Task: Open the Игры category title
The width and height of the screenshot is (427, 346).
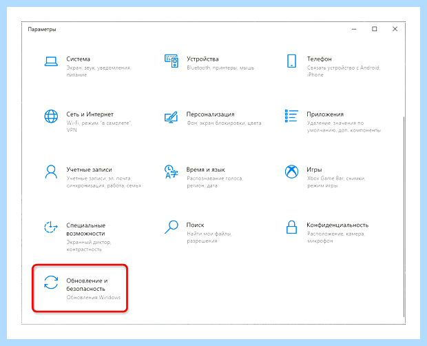Action: click(314, 170)
